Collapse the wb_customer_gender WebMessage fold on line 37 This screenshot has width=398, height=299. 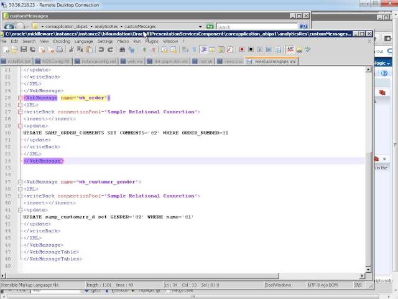(21, 182)
